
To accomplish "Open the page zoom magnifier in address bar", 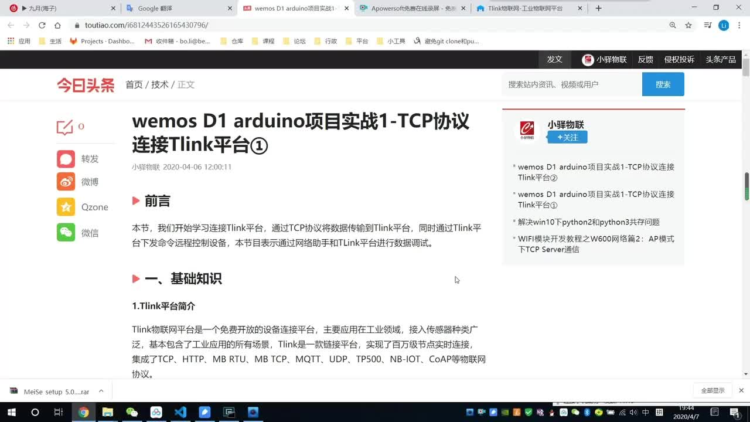I will [x=673, y=25].
